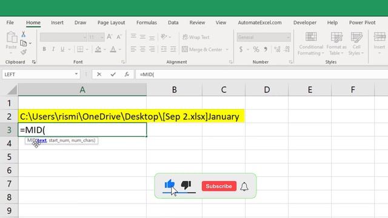Open the AutomateExcel.com tab

(x=259, y=22)
